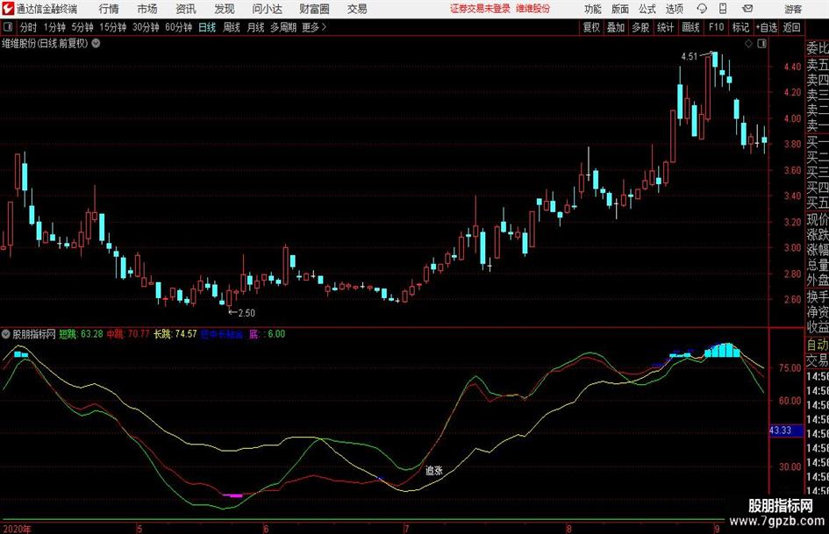Screen dimensions: 829x534
Task: Switch to 30分钟 period
Action: pos(146,27)
